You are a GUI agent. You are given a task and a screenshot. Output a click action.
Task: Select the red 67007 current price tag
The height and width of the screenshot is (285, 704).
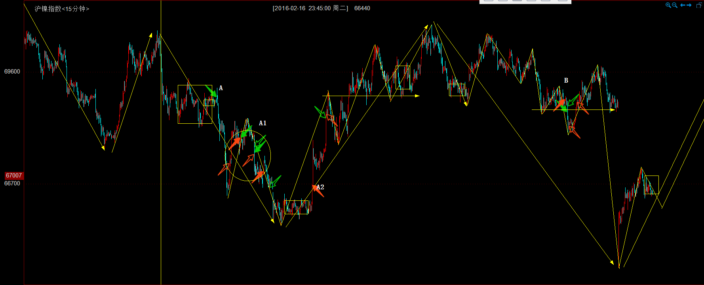click(x=14, y=176)
